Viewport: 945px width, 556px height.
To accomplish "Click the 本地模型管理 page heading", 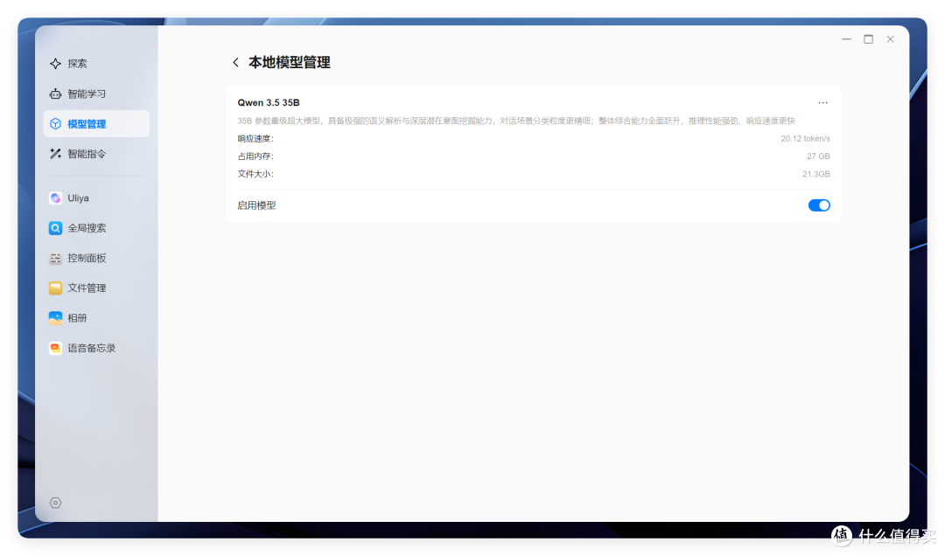I will click(290, 62).
